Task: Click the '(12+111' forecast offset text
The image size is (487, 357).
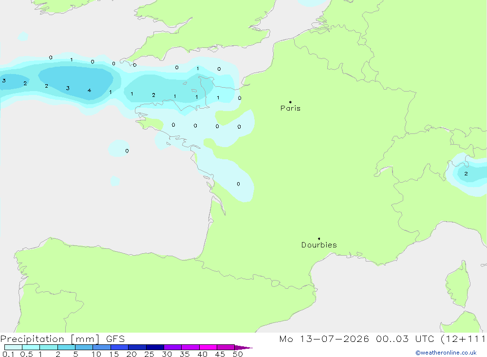Action: coord(464,339)
